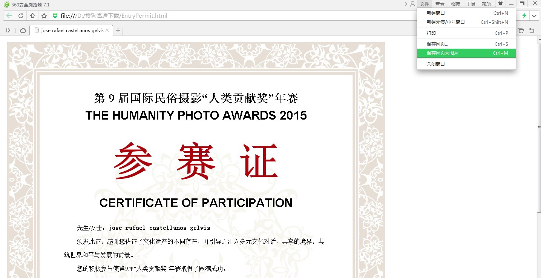Viewport: 541px width, 278px height.
Task: Open the 工具 menu
Action: [471, 4]
